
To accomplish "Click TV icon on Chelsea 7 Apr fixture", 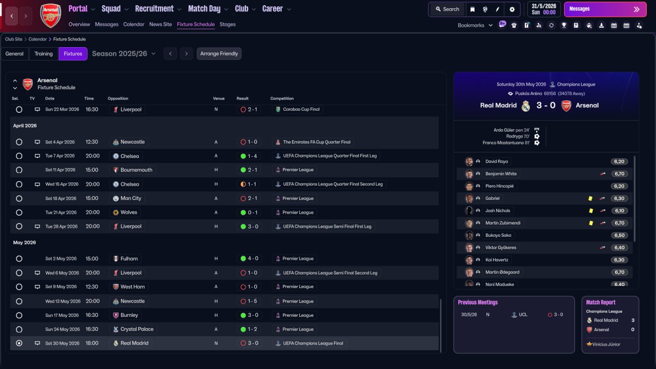I will click(x=37, y=156).
